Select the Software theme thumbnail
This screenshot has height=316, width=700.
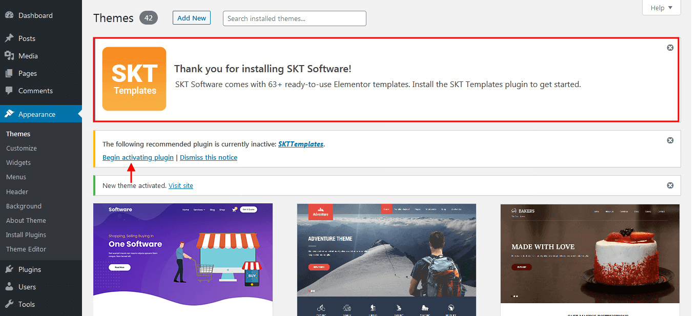[183, 260]
